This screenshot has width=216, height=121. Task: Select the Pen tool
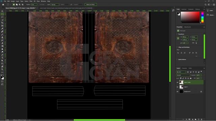coord(2,55)
